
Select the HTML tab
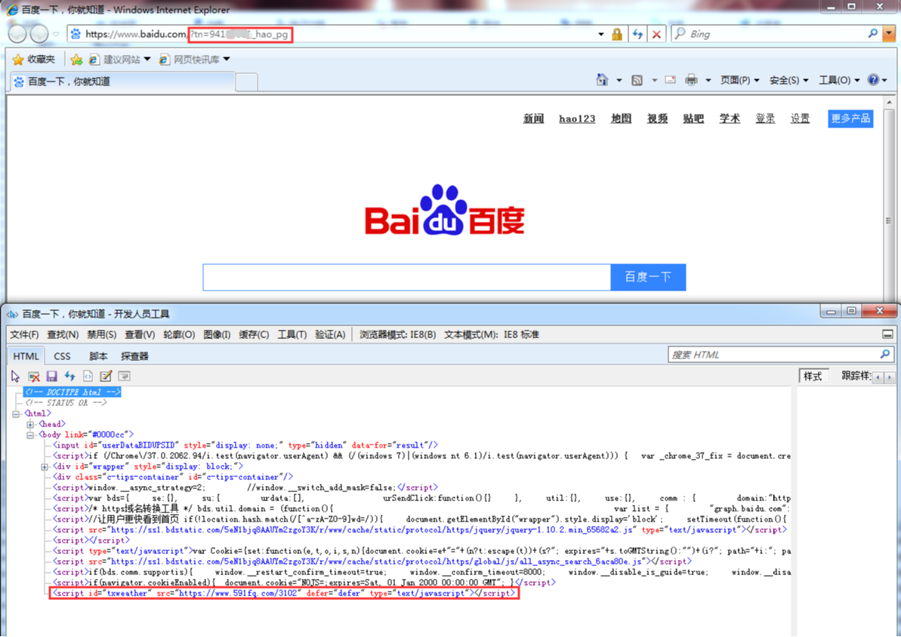26,356
